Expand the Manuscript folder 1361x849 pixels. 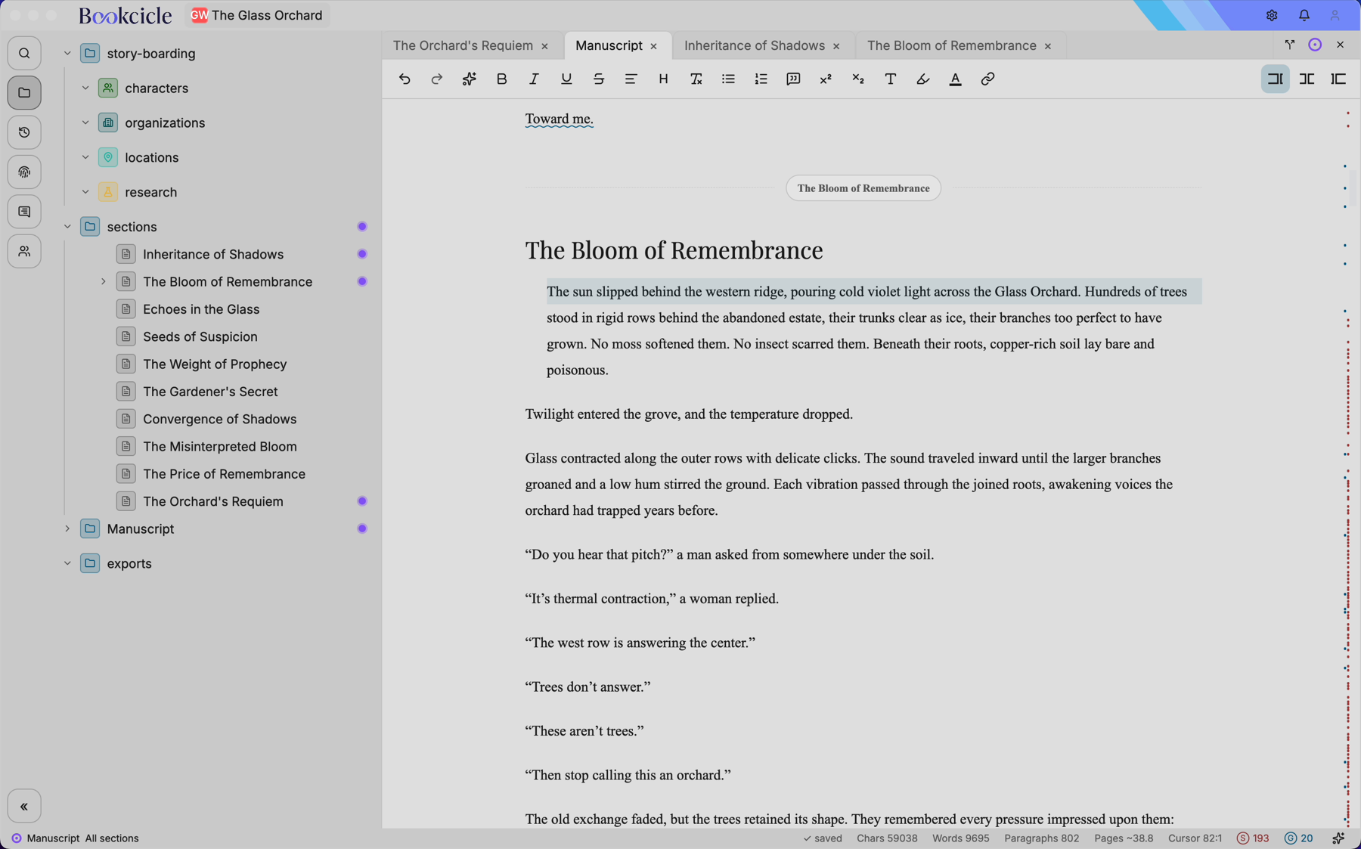(x=67, y=528)
